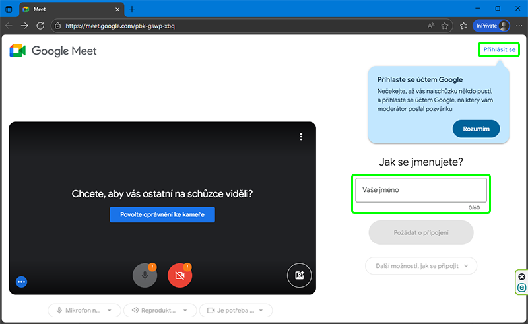The width and height of the screenshot is (528, 324).
Task: Toggle the red camera-off button
Action: [x=180, y=275]
